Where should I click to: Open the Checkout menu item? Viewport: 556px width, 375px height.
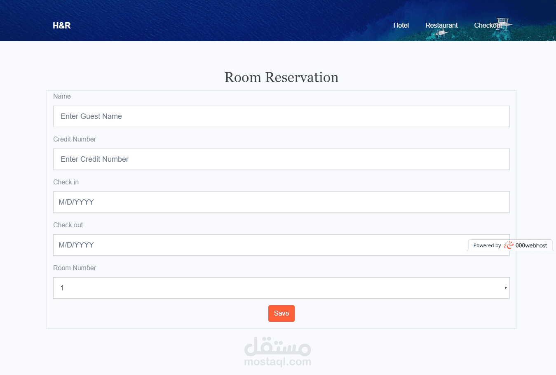point(488,26)
